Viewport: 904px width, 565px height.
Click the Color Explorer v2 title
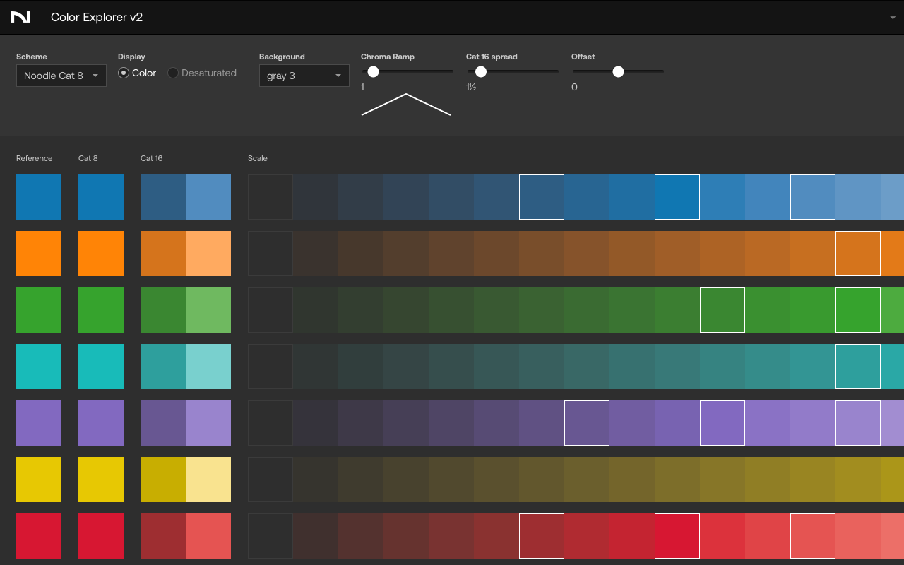coord(97,17)
